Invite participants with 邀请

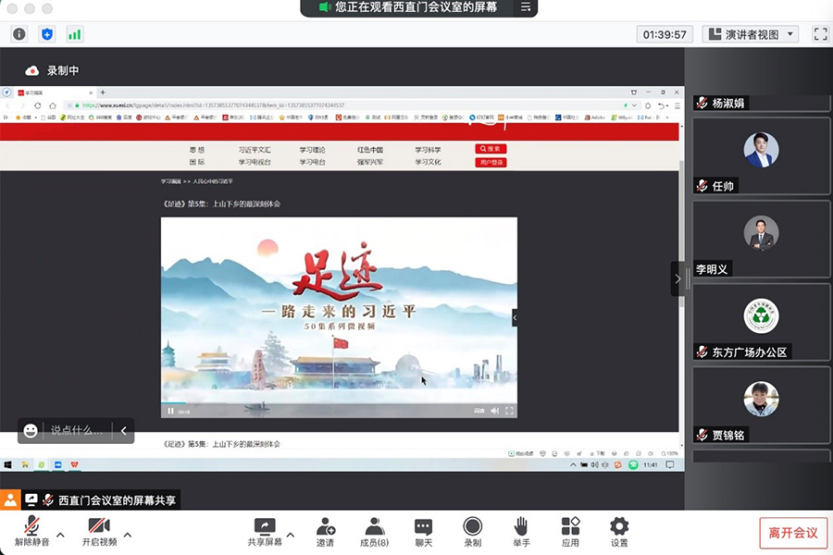coord(325,532)
